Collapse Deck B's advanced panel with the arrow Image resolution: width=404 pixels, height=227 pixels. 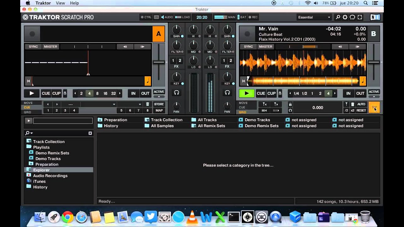point(374,96)
